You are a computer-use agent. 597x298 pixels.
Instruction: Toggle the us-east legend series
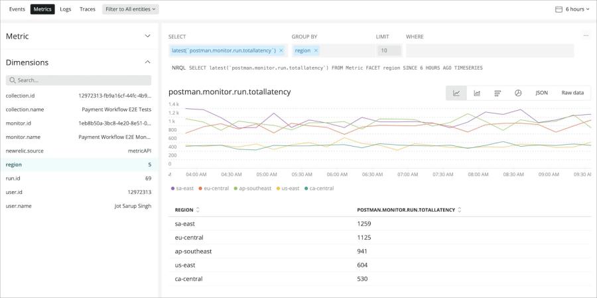click(287, 188)
